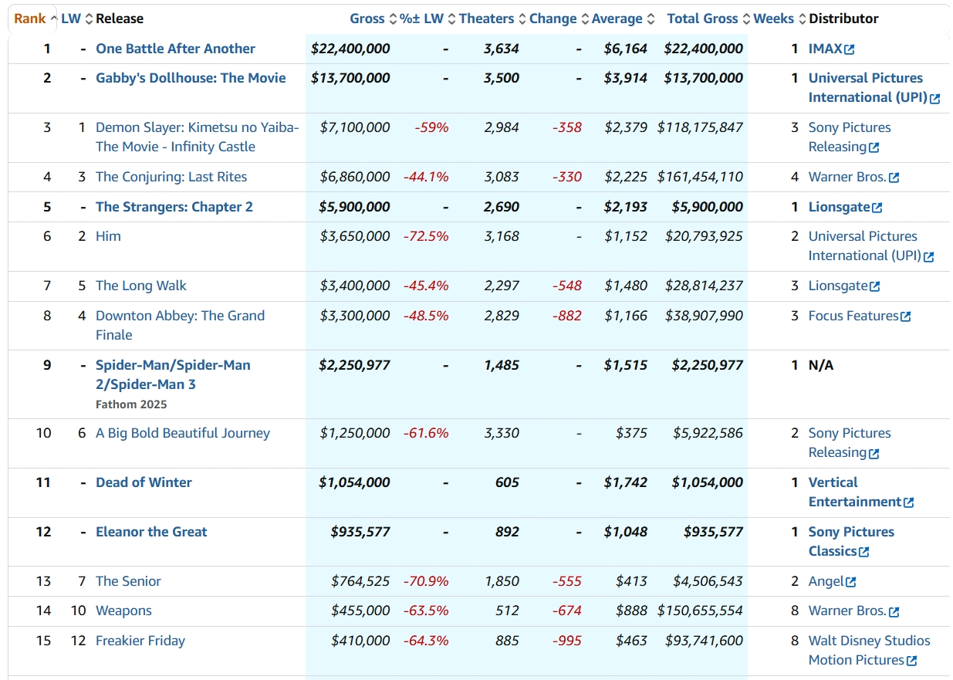Sort by Average column header
This screenshot has width=953, height=680.
617,19
